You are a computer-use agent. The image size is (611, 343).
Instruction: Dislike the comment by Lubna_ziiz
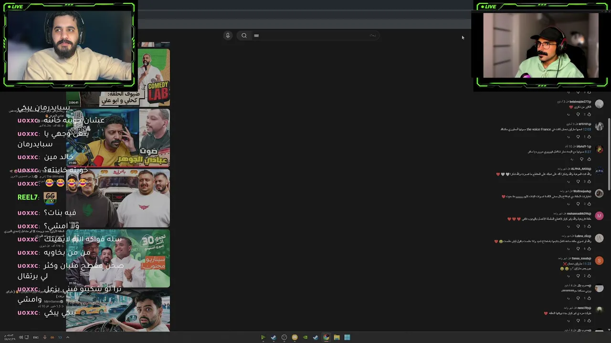coord(578,249)
